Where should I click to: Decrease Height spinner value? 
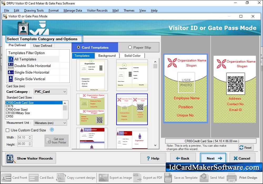(x=30, y=145)
